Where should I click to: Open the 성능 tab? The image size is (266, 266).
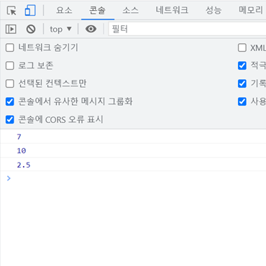click(214, 10)
